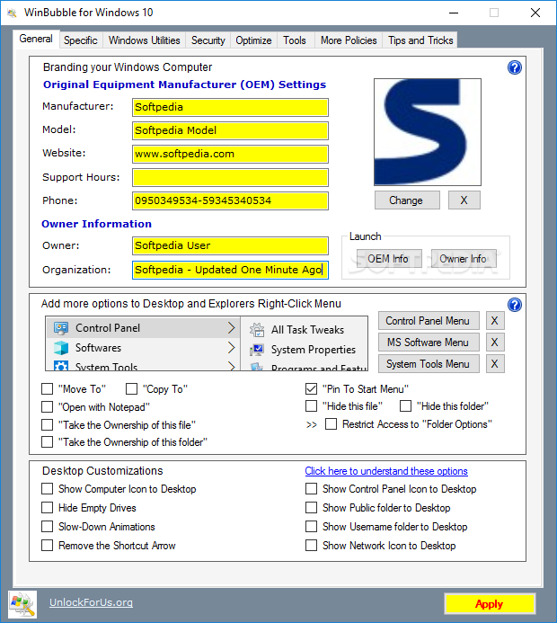The image size is (557, 623).
Task: Switch to the General tab
Action: (36, 39)
